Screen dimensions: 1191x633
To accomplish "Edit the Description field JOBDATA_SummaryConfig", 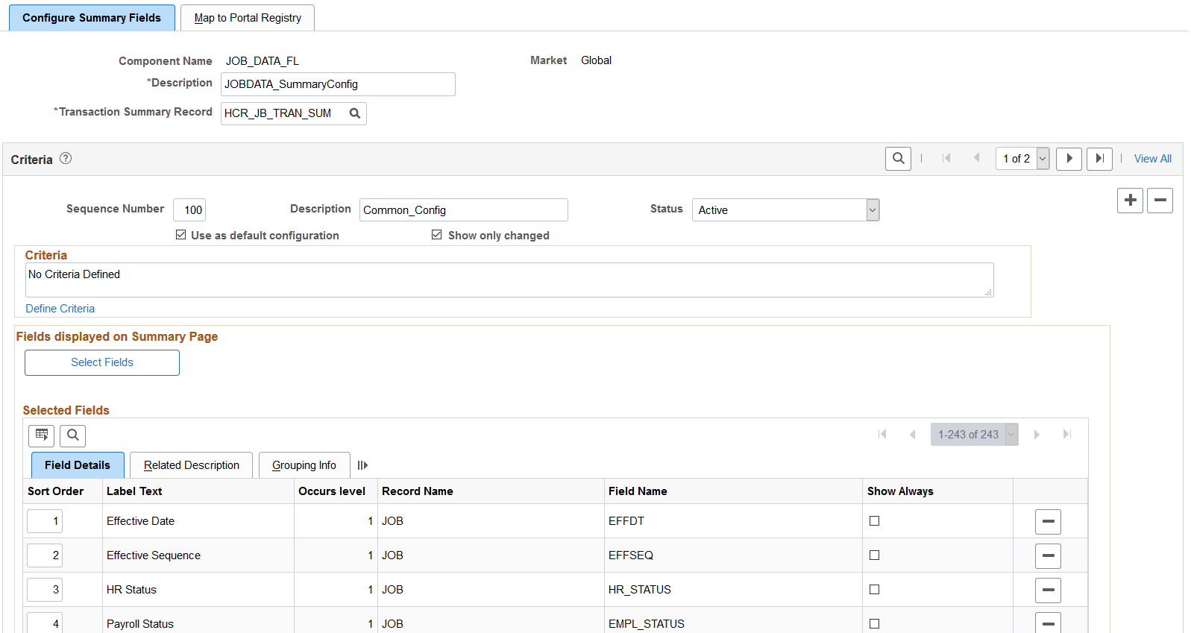I will coord(338,84).
